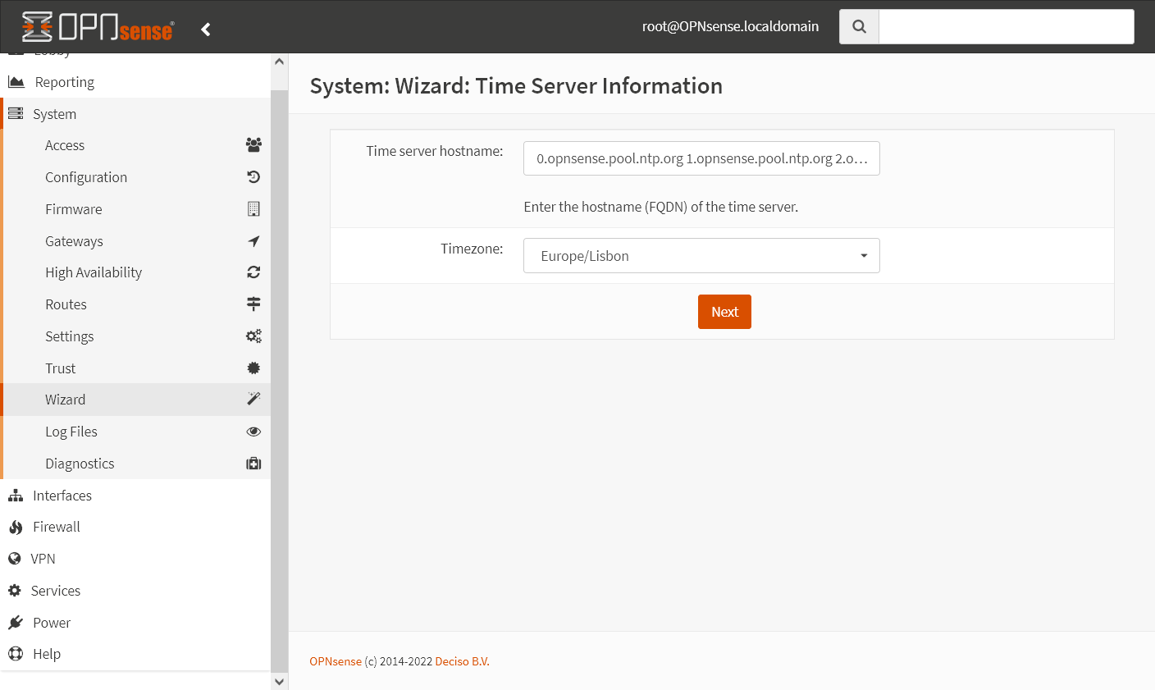The image size is (1155, 690).
Task: Open Diagnostics via its camera icon
Action: pos(253,463)
